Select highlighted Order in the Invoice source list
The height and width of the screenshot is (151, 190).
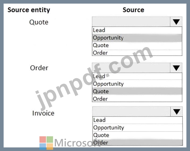coord(138,143)
